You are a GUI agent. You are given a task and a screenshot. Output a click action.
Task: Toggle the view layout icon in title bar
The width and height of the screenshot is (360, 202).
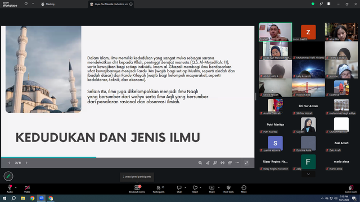(x=329, y=4)
